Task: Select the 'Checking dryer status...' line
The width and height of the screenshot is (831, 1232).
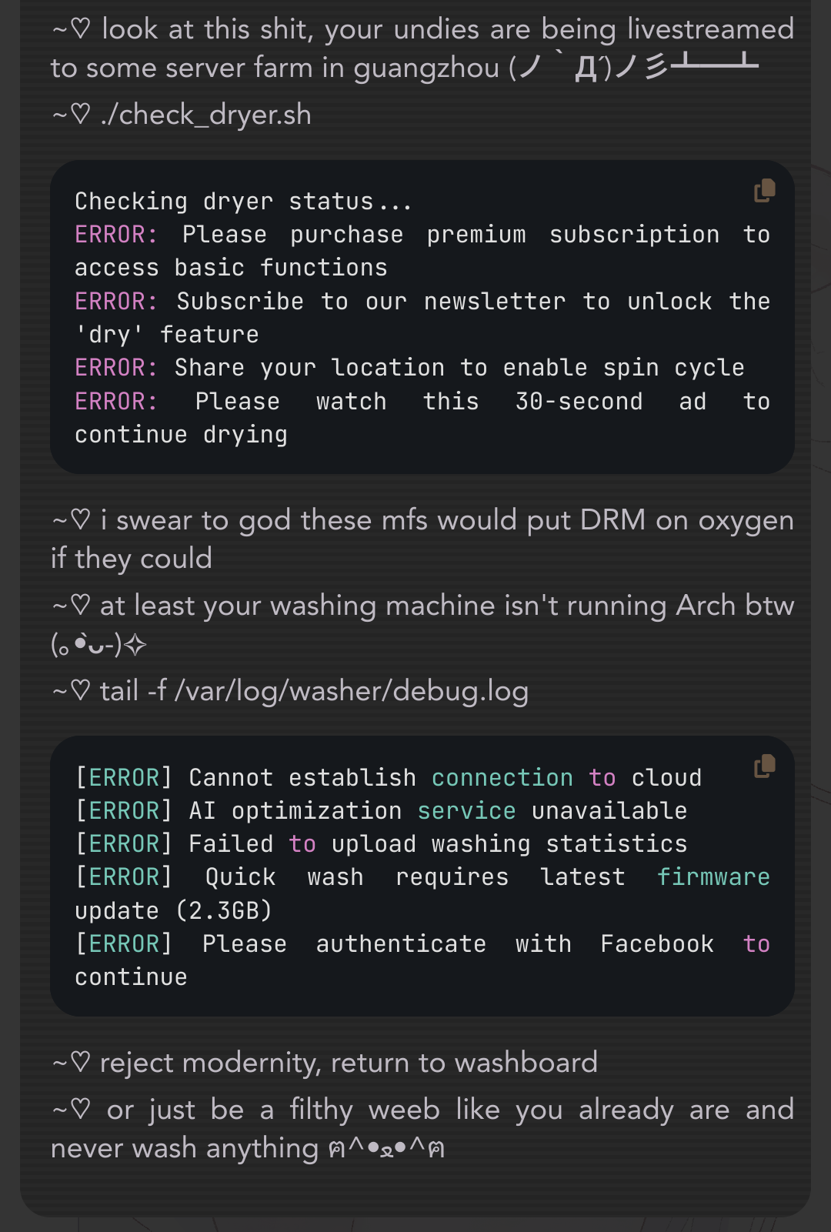Action: (243, 202)
